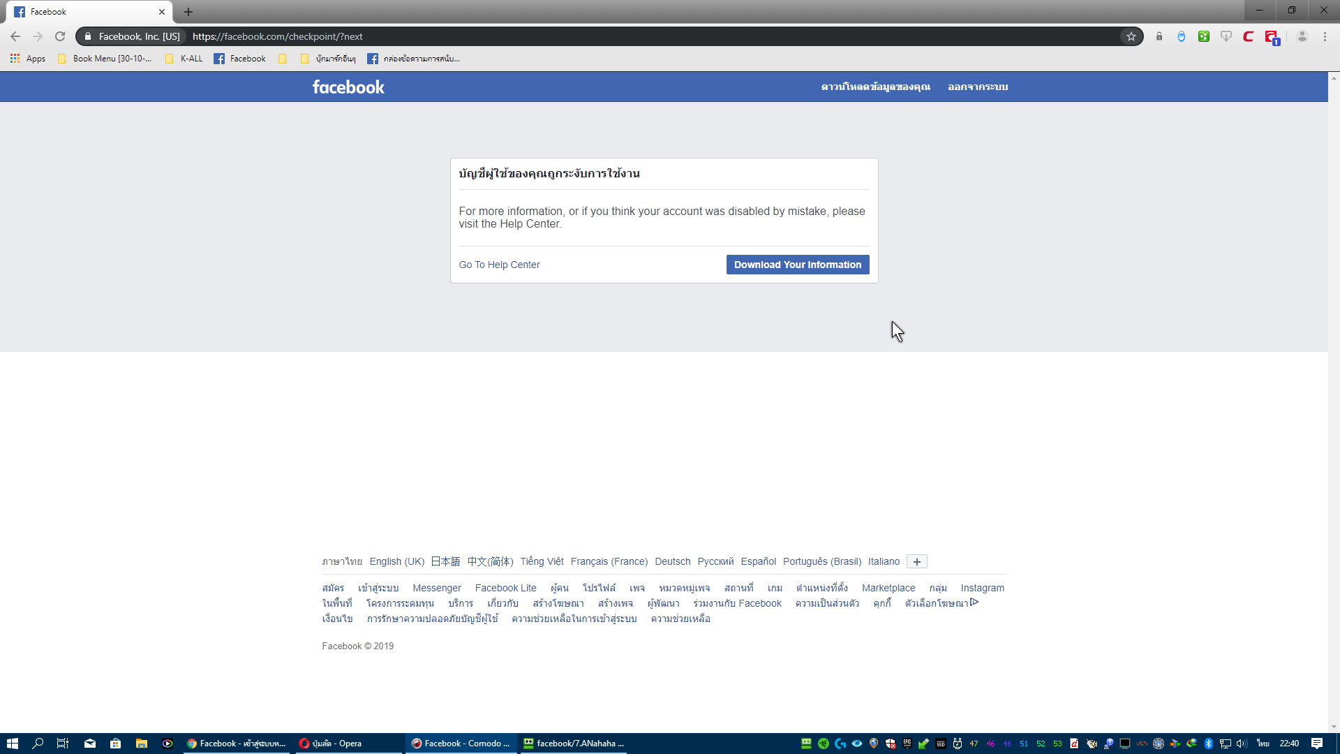Open the gray download extension icon

(x=1226, y=36)
